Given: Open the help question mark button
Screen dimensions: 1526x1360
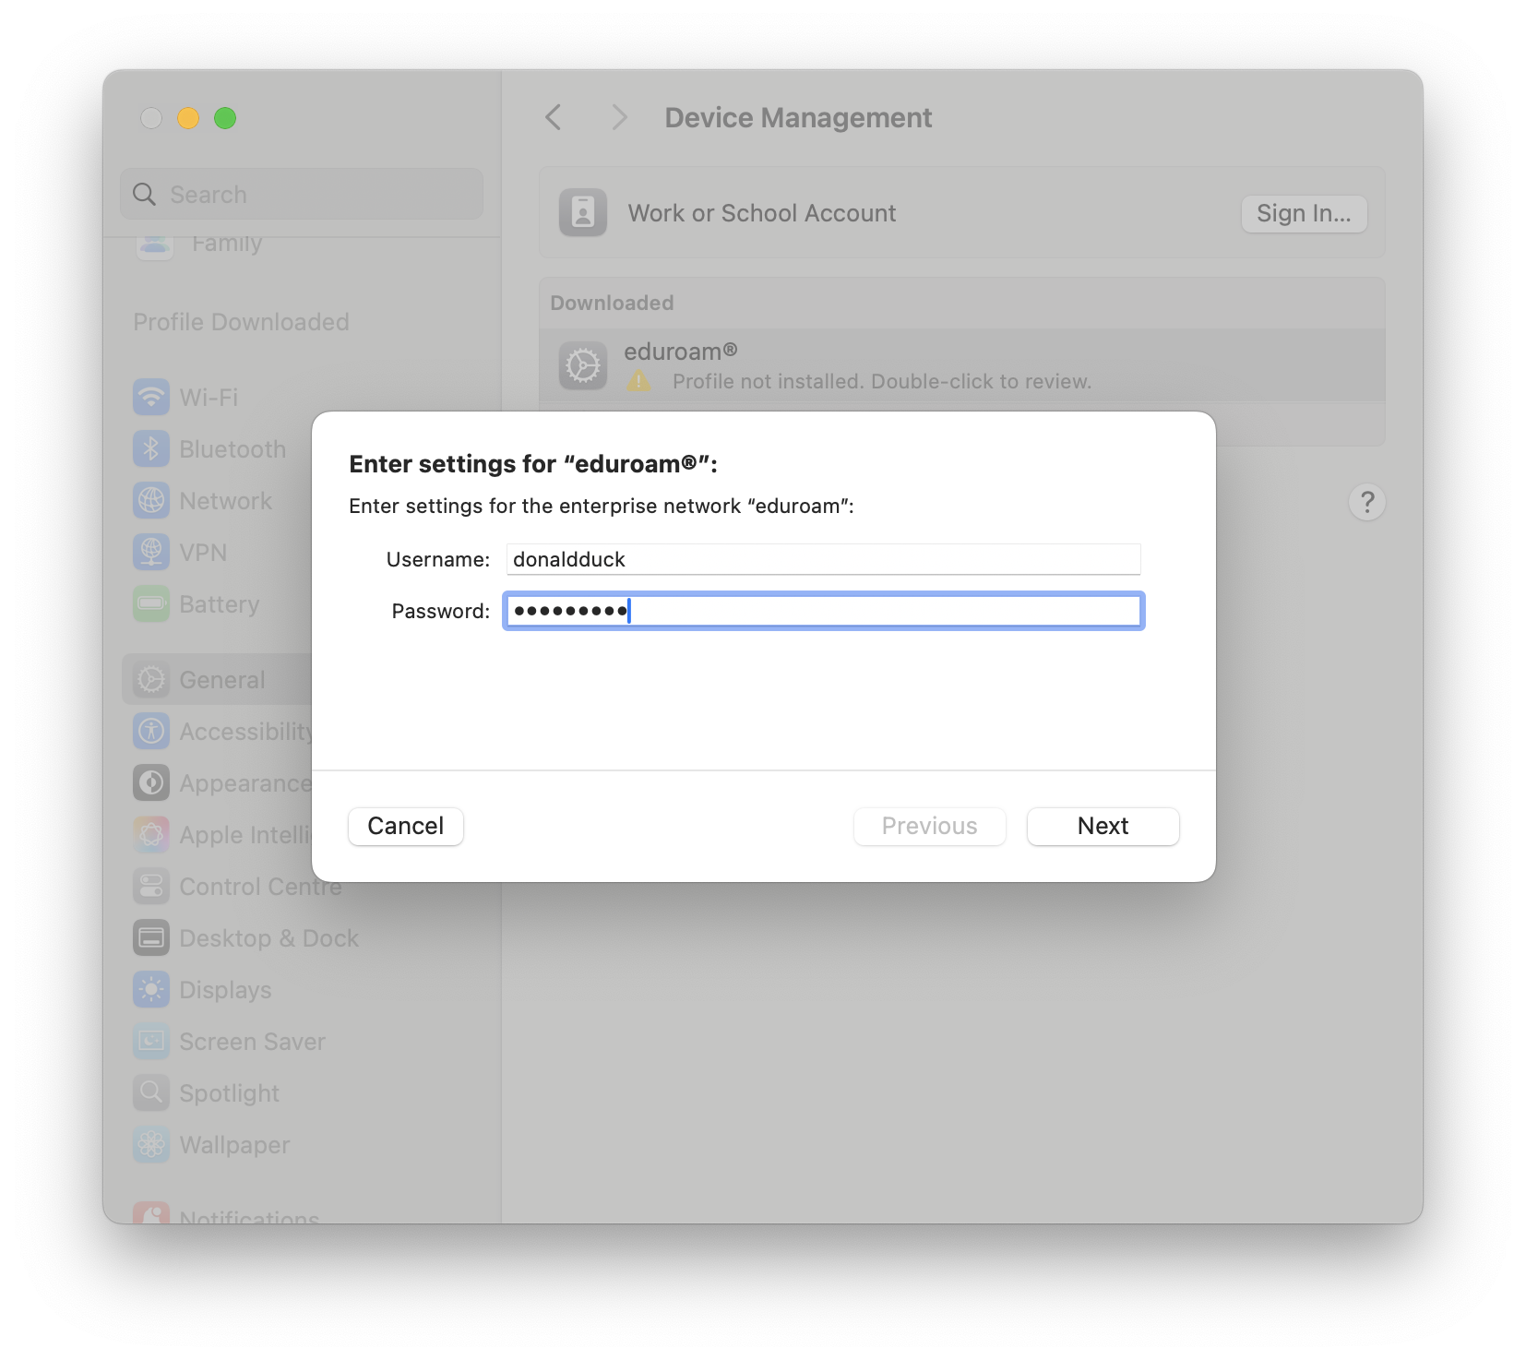Looking at the screenshot, I should point(1366,502).
